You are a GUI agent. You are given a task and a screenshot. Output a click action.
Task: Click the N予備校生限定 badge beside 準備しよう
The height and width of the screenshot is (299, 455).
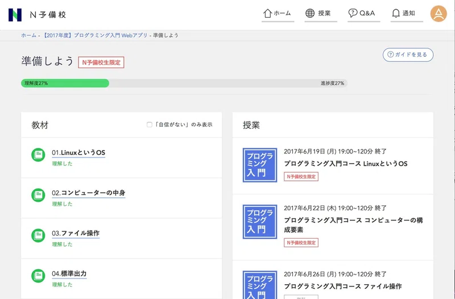coord(101,63)
